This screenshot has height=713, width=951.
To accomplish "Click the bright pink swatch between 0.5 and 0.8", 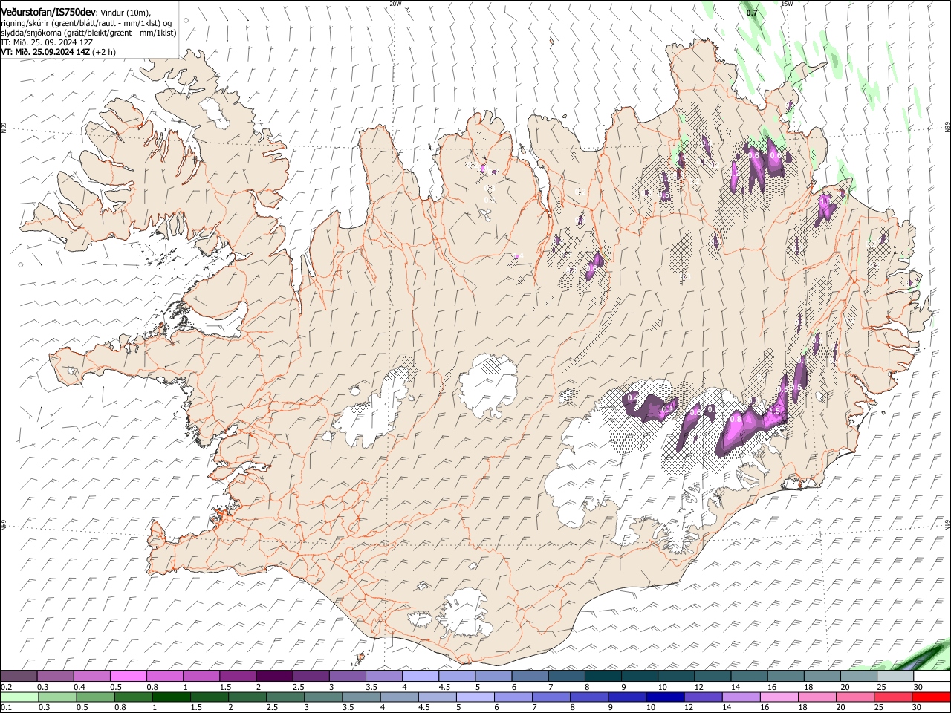I will 129,677.
